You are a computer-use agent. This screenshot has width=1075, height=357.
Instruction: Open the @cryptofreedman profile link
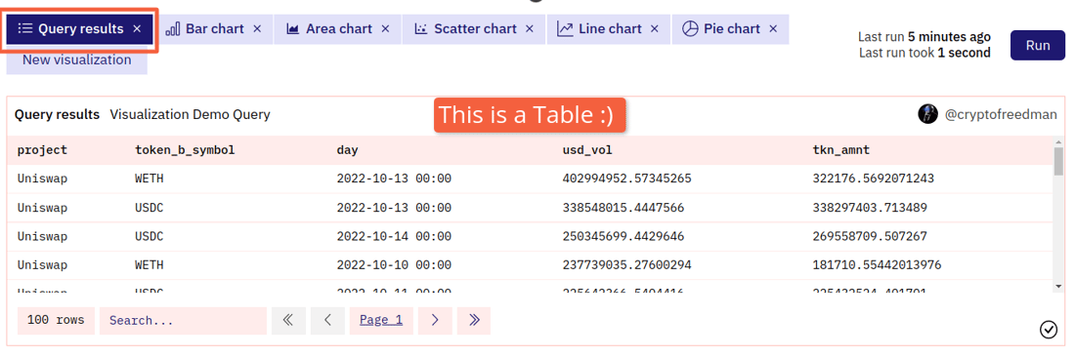1001,115
